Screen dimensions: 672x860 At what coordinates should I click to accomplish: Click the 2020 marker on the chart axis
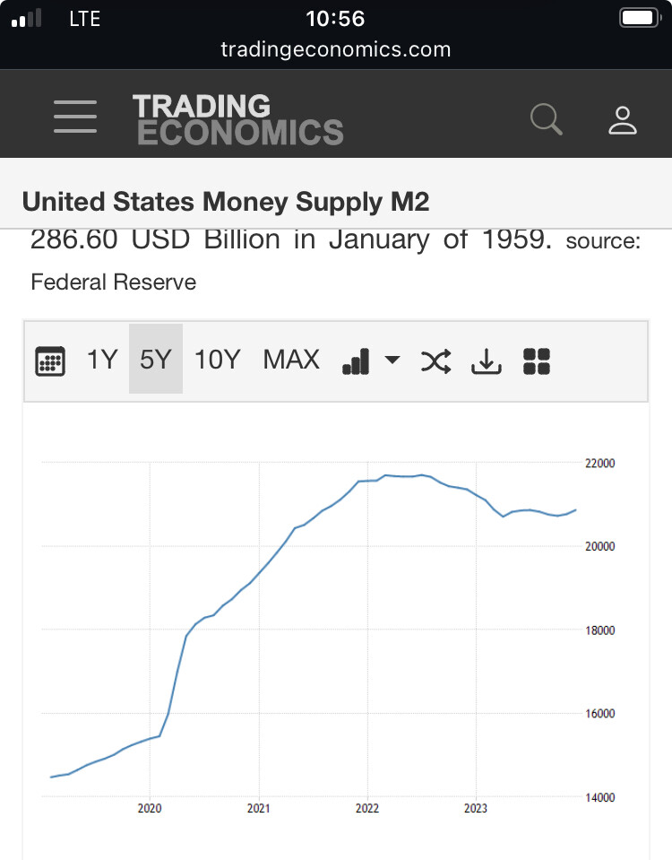(150, 808)
